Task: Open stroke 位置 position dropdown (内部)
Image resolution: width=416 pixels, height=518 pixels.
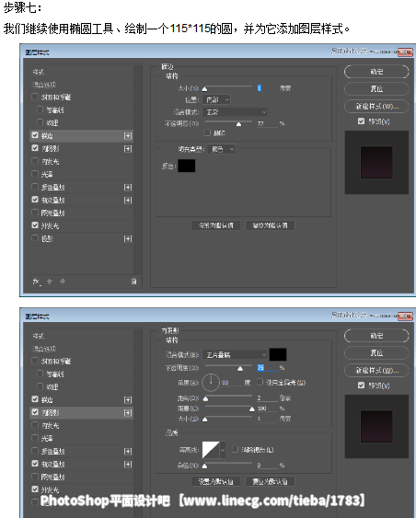Action: (x=216, y=99)
